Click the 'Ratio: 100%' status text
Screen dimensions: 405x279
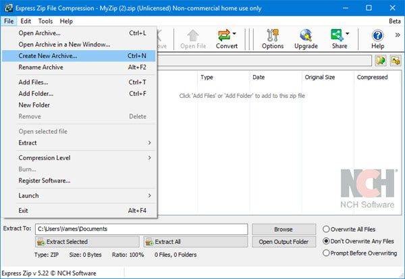[x=128, y=255]
